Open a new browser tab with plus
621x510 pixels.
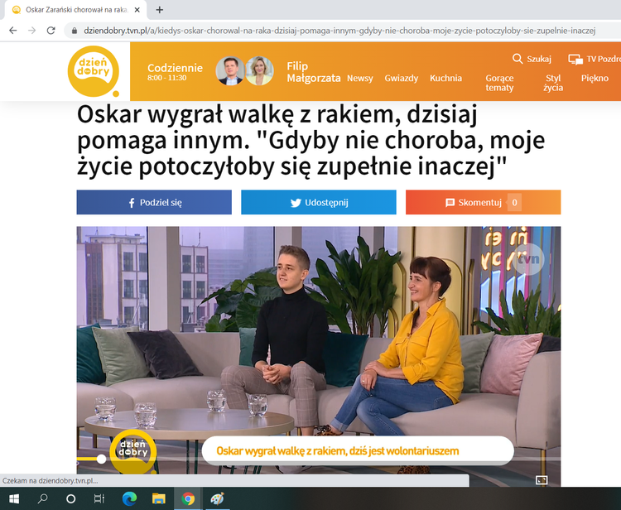[160, 10]
